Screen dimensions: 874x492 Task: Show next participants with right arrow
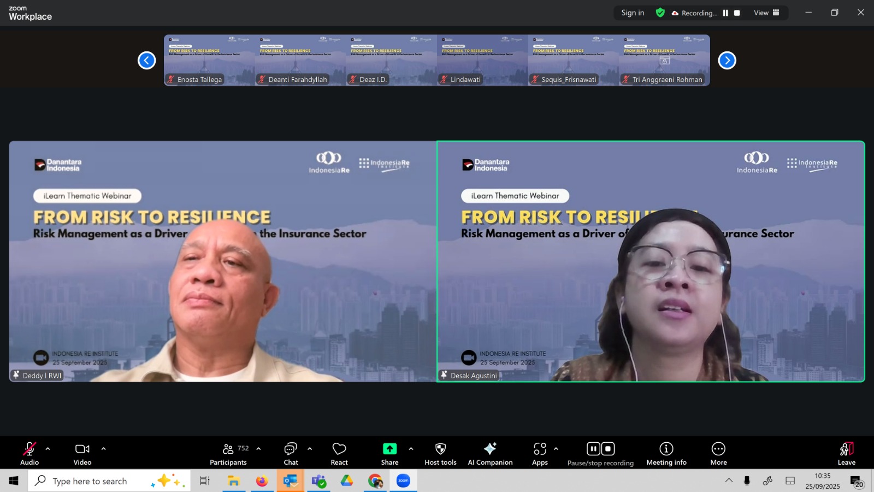(727, 60)
